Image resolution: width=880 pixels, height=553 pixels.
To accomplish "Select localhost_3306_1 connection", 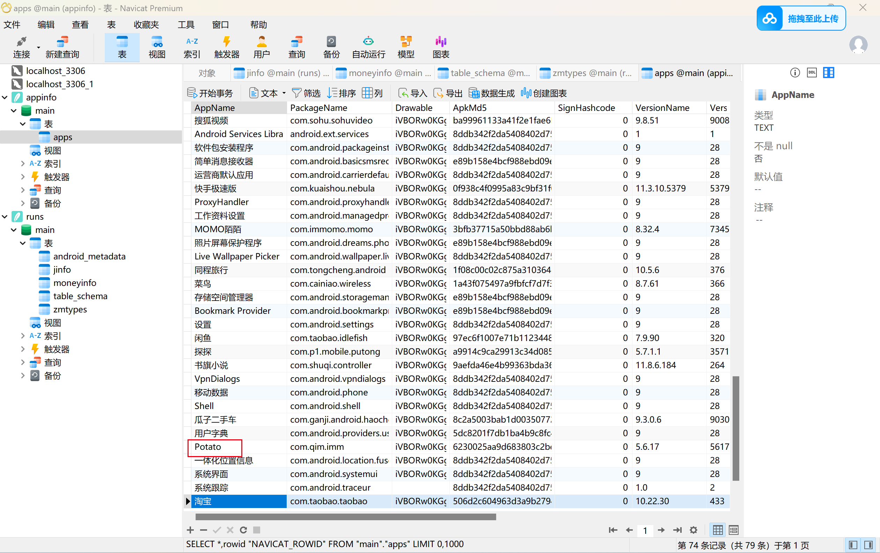I will point(60,84).
